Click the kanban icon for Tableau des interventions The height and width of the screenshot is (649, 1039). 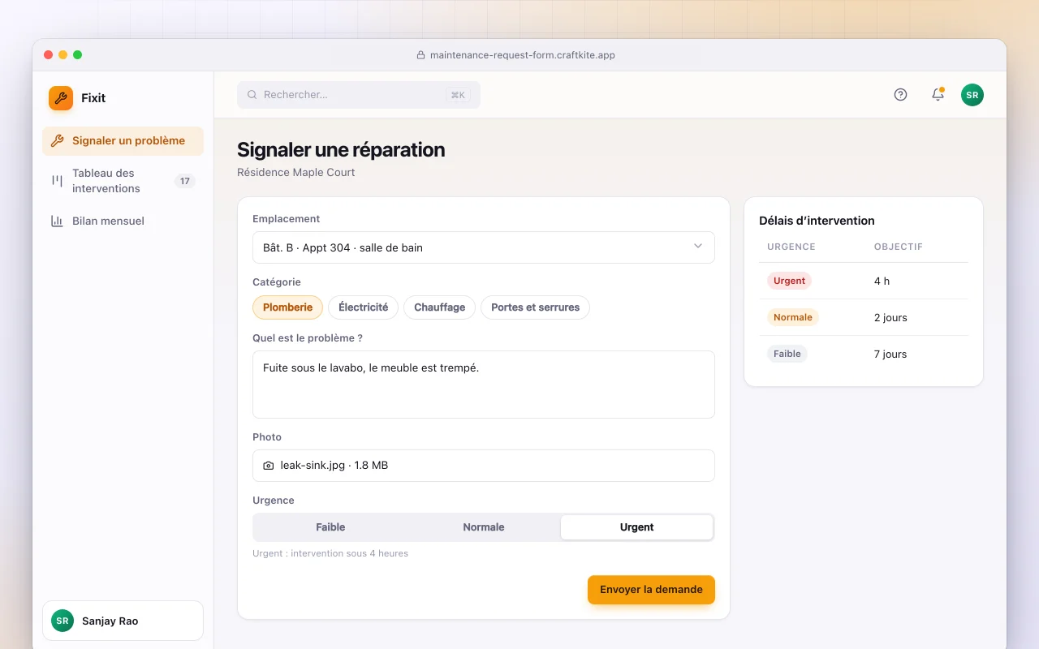coord(57,180)
